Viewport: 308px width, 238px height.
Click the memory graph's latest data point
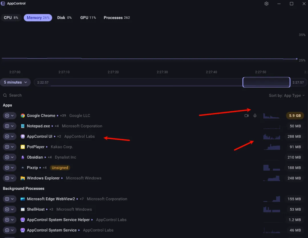pyautogui.click(x=297, y=59)
